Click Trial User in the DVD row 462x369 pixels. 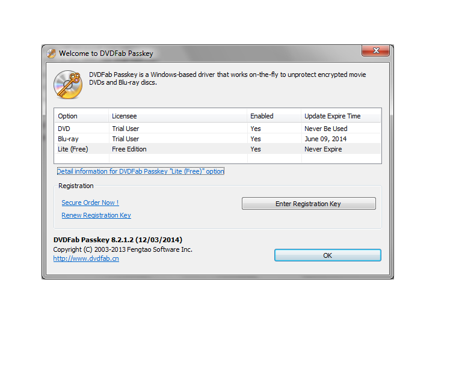click(126, 129)
